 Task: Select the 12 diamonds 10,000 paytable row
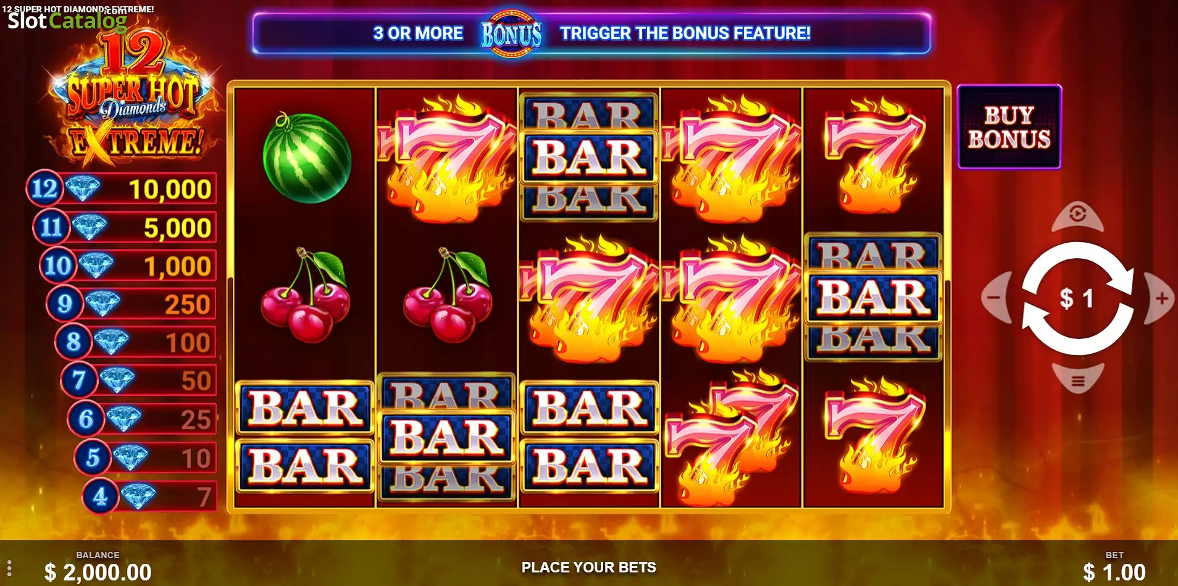coord(122,189)
